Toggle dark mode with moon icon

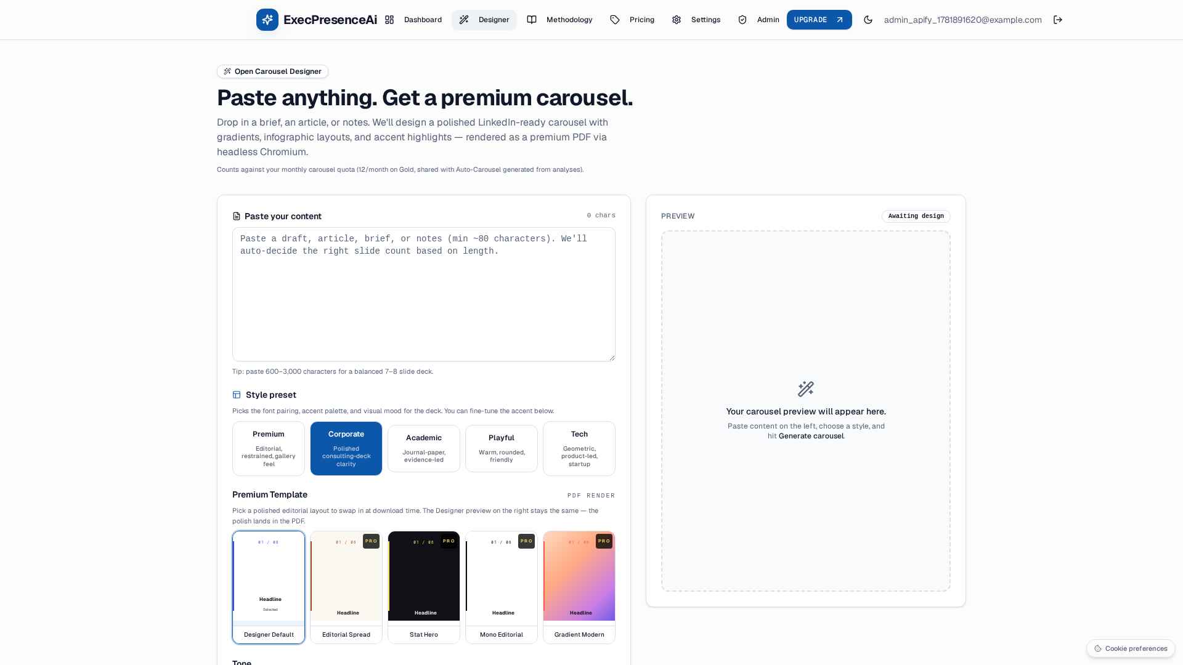pyautogui.click(x=868, y=20)
